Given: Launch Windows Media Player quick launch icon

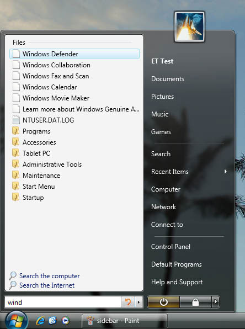Looking at the screenshot, I should pos(65,321).
